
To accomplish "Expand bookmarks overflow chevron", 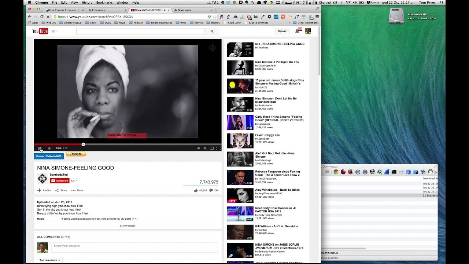I will 289,23.
